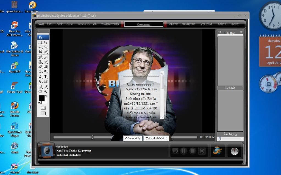Select the Blur tool
Screen dimensions: 281x175
tap(40, 71)
